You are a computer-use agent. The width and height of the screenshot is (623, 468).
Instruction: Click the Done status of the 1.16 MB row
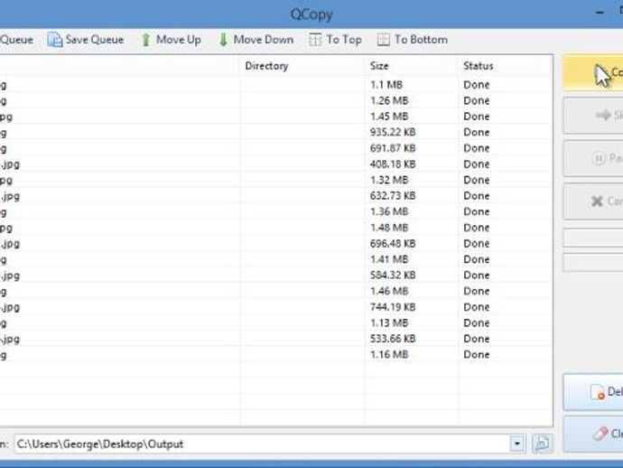click(476, 355)
